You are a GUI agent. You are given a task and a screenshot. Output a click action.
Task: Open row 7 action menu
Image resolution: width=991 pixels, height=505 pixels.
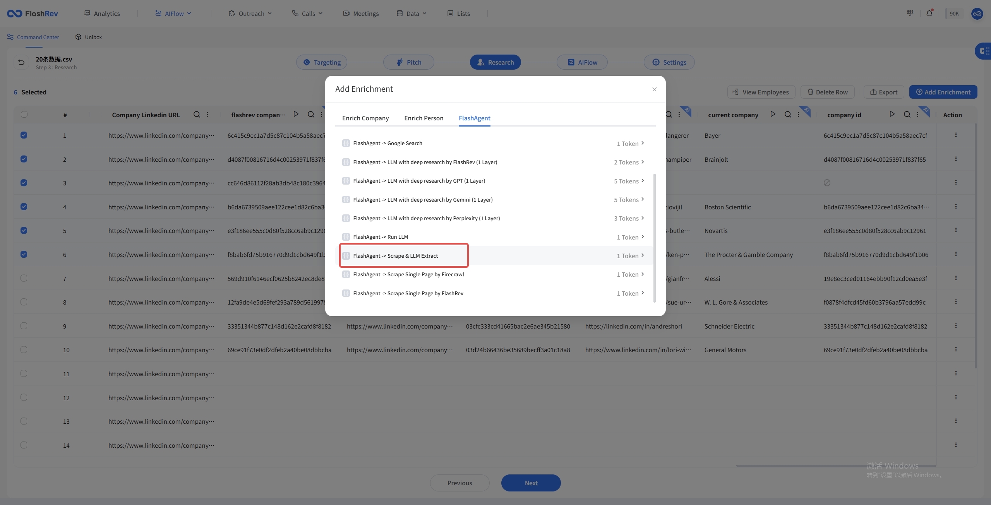click(956, 278)
